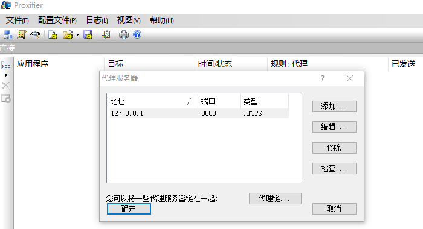The height and width of the screenshot is (229, 423).
Task: Click 应用程序 column header
Action: (x=59, y=64)
